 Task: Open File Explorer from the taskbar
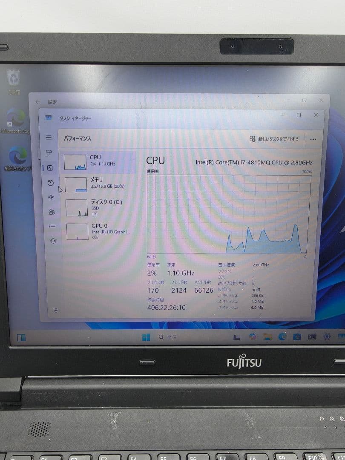click(267, 337)
